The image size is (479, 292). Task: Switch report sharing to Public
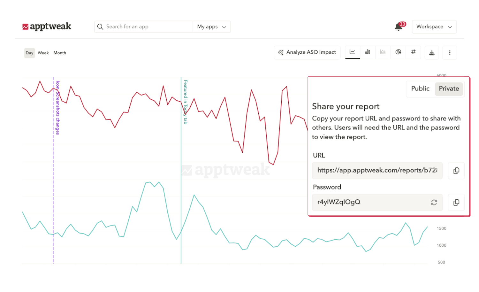pos(420,88)
